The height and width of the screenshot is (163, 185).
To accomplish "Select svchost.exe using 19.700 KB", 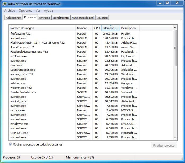I will (x=74, y=79).
